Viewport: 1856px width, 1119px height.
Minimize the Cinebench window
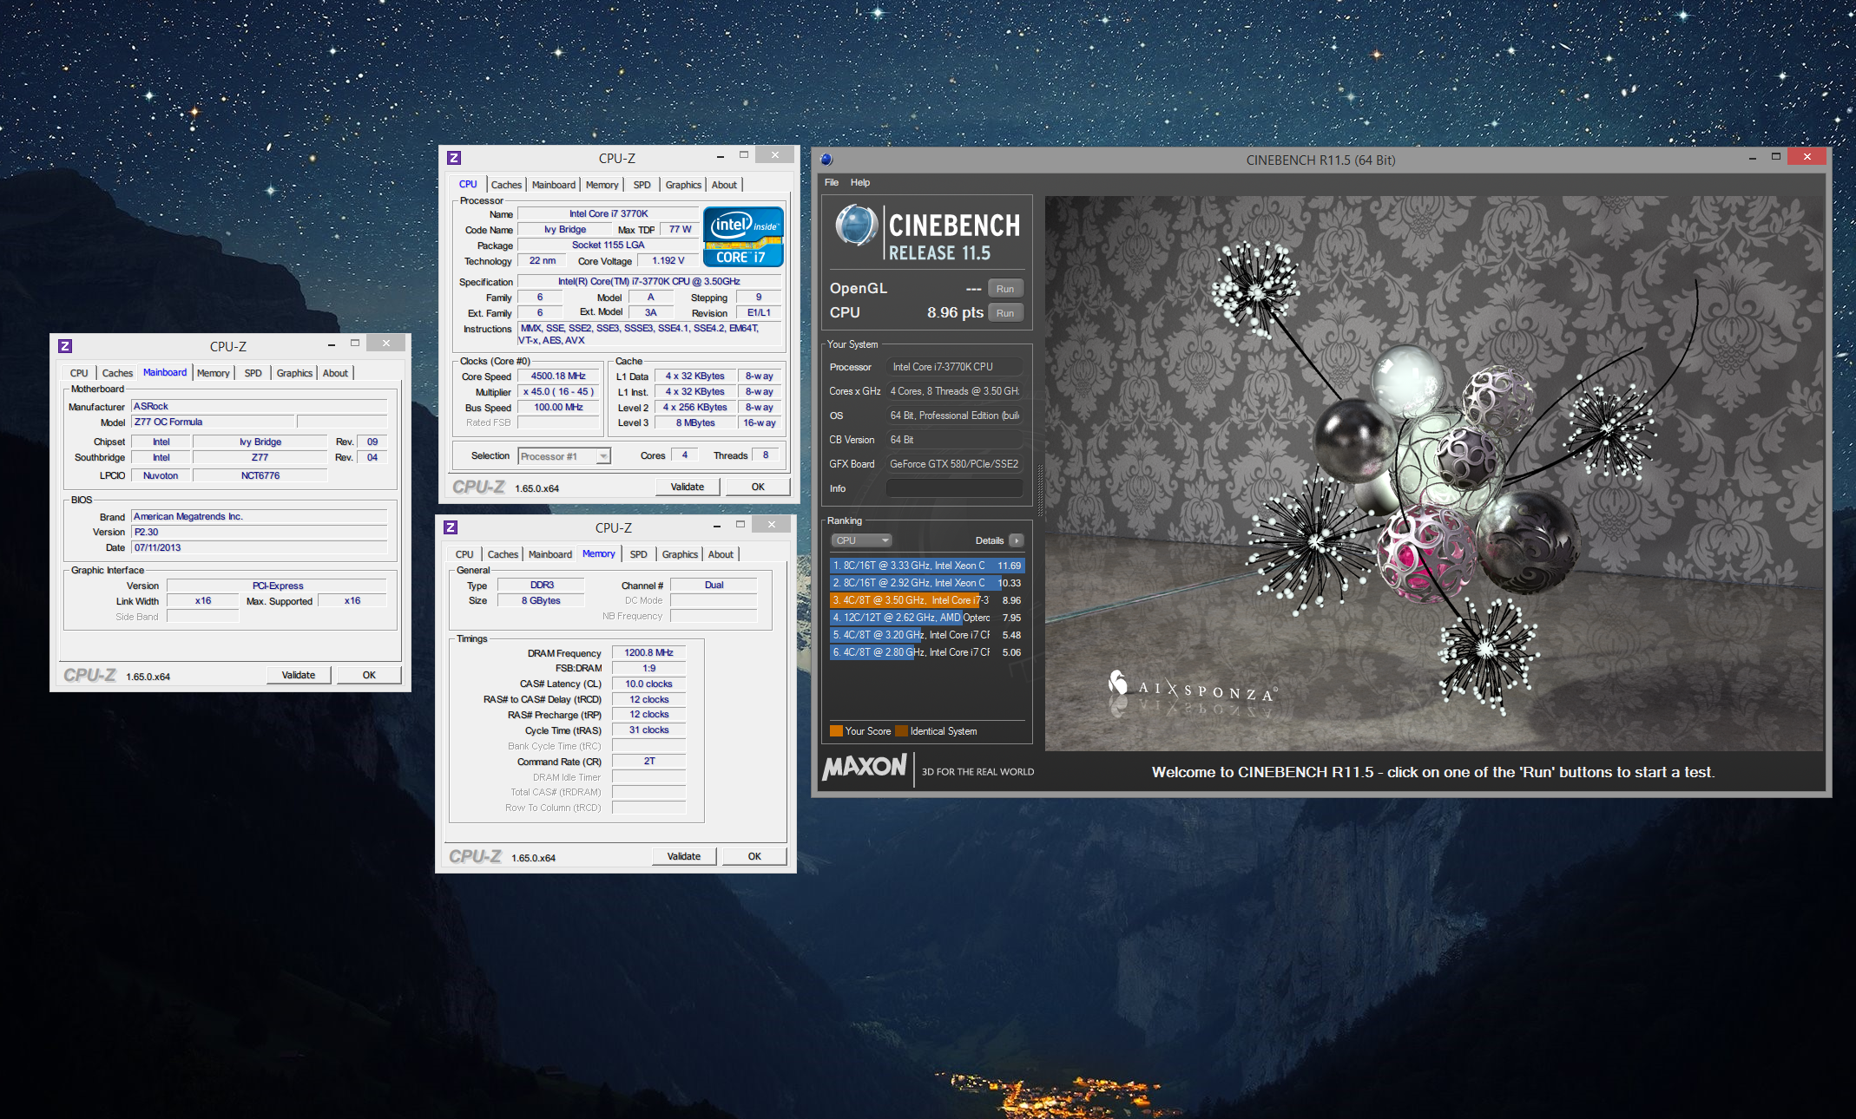pyautogui.click(x=1753, y=157)
